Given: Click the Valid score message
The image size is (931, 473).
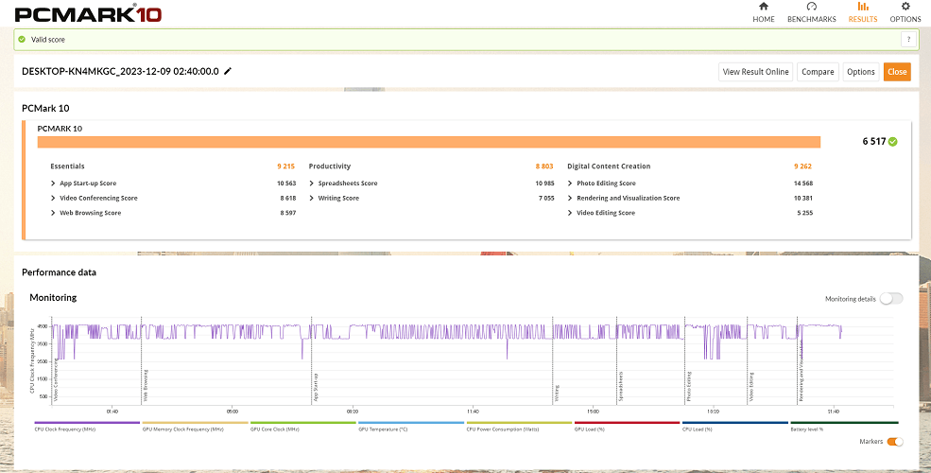Looking at the screenshot, I should click(48, 39).
